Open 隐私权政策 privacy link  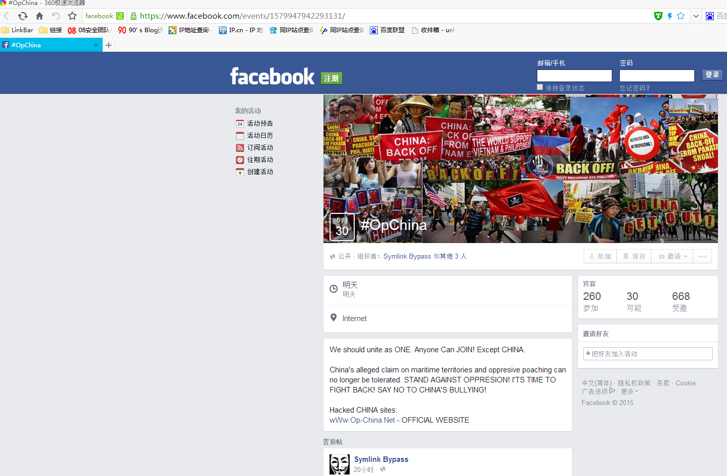tap(634, 383)
